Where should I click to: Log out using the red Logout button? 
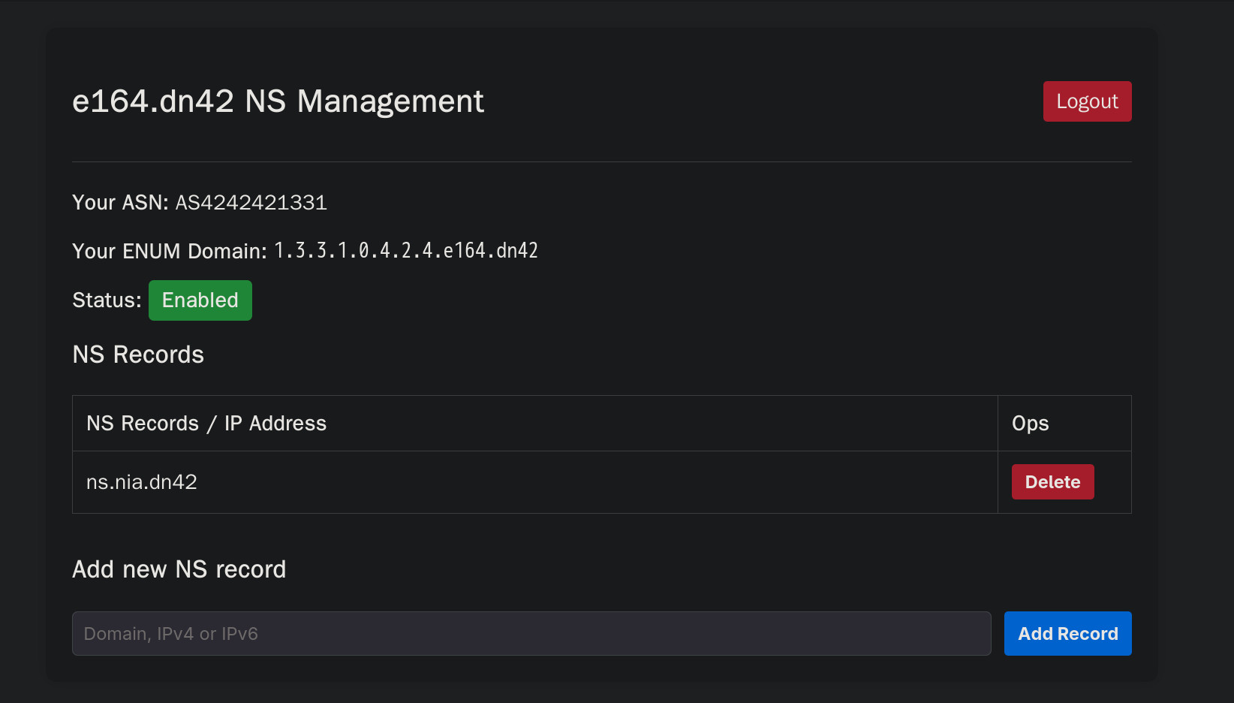pos(1087,101)
